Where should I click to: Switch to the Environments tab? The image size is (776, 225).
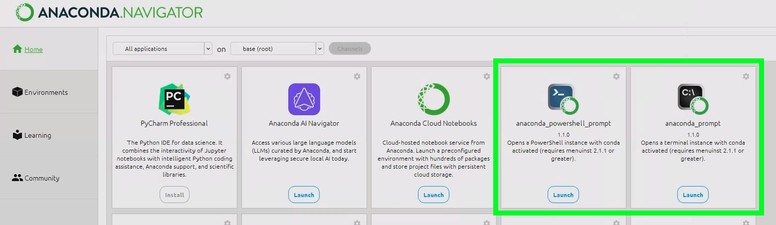pyautogui.click(x=46, y=92)
